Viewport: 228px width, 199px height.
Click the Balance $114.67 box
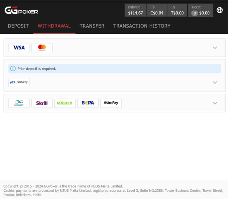tap(136, 10)
